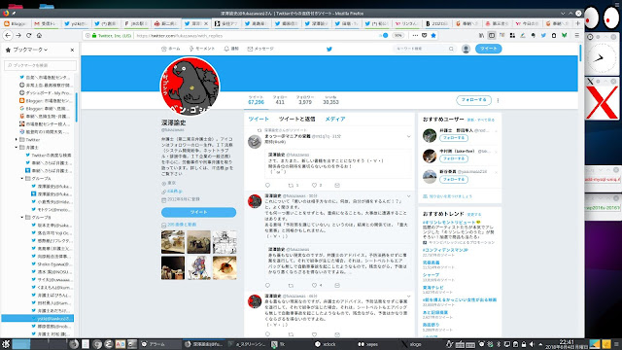
Task: Select the highlighted bookmark row in sidebar
Action: (38, 318)
